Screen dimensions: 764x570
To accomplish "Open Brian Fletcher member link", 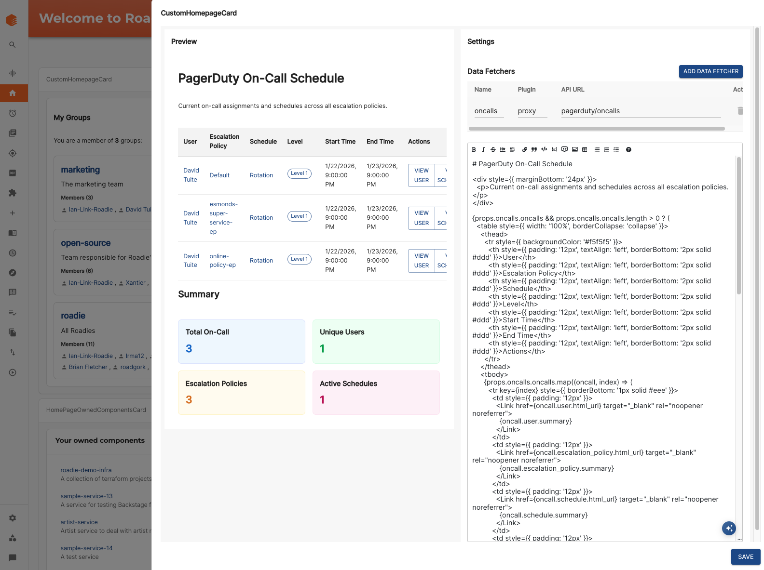I will click(88, 367).
